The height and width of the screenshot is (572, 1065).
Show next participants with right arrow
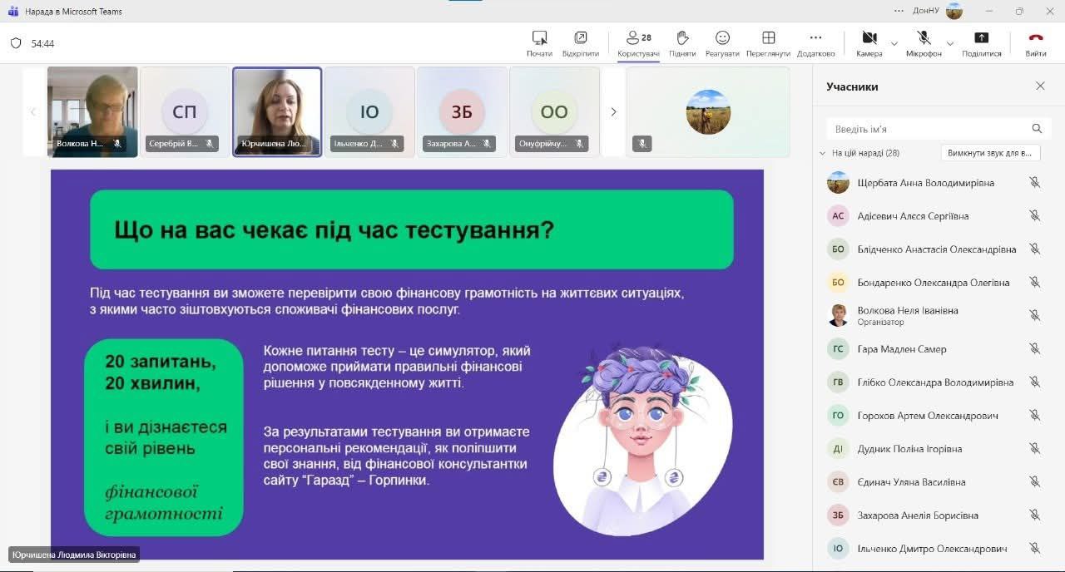(613, 112)
